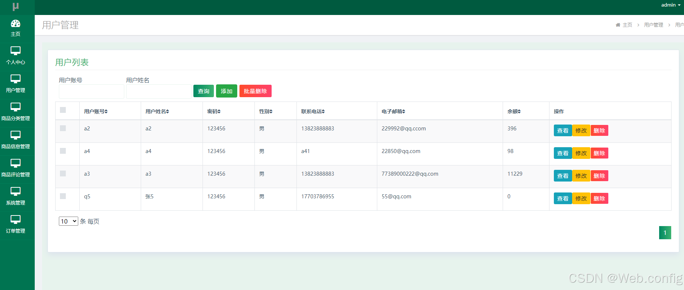Image resolution: width=684 pixels, height=290 pixels.
Task: Click 查看 for user a4
Action: [x=563, y=153]
